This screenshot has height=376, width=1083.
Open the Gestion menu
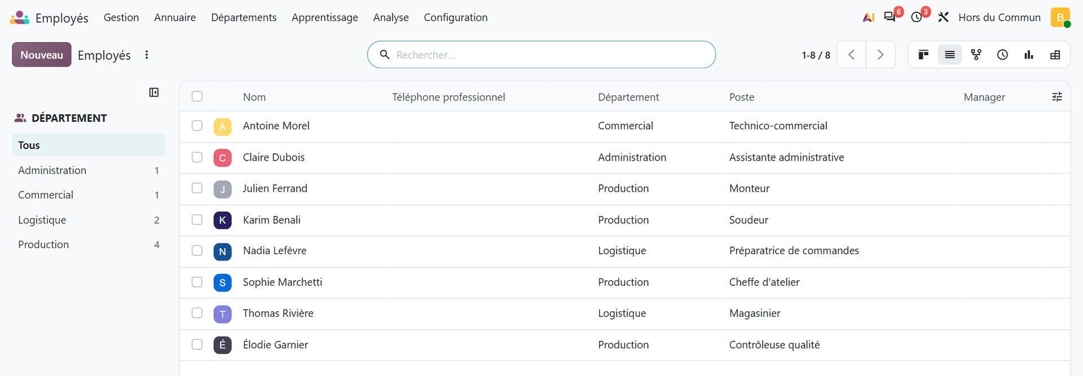[x=121, y=17]
